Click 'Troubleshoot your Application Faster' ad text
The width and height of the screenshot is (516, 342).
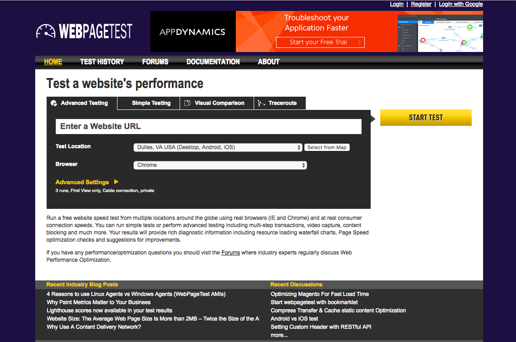click(x=317, y=23)
